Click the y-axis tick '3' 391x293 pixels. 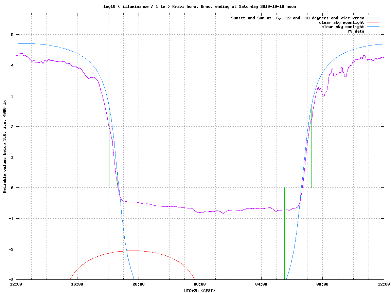pos(12,96)
